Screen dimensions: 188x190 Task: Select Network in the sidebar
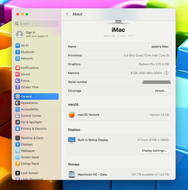click(x=36, y=58)
